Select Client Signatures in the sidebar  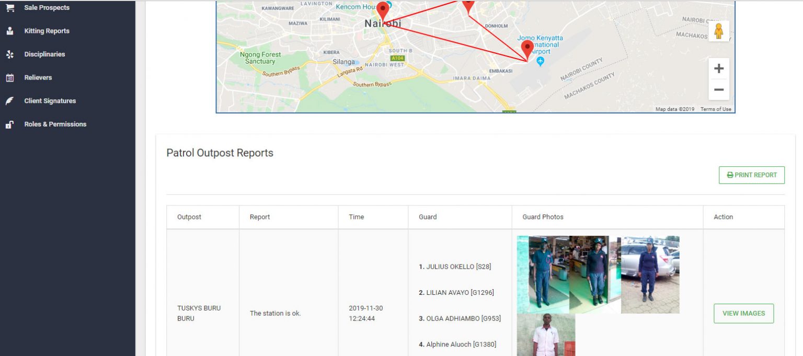coord(50,101)
